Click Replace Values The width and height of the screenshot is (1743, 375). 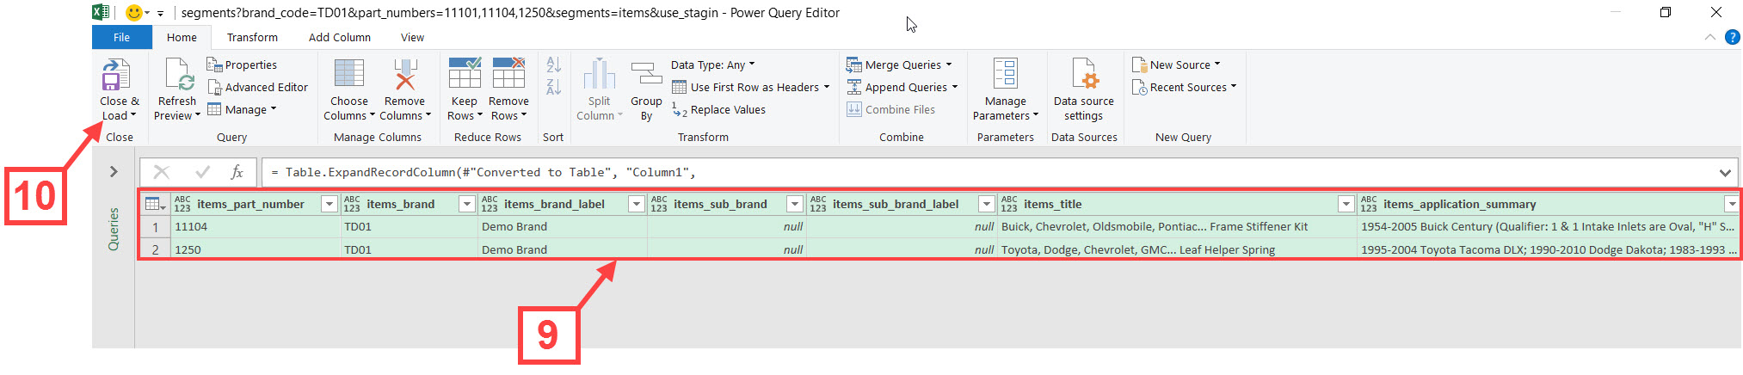718,109
